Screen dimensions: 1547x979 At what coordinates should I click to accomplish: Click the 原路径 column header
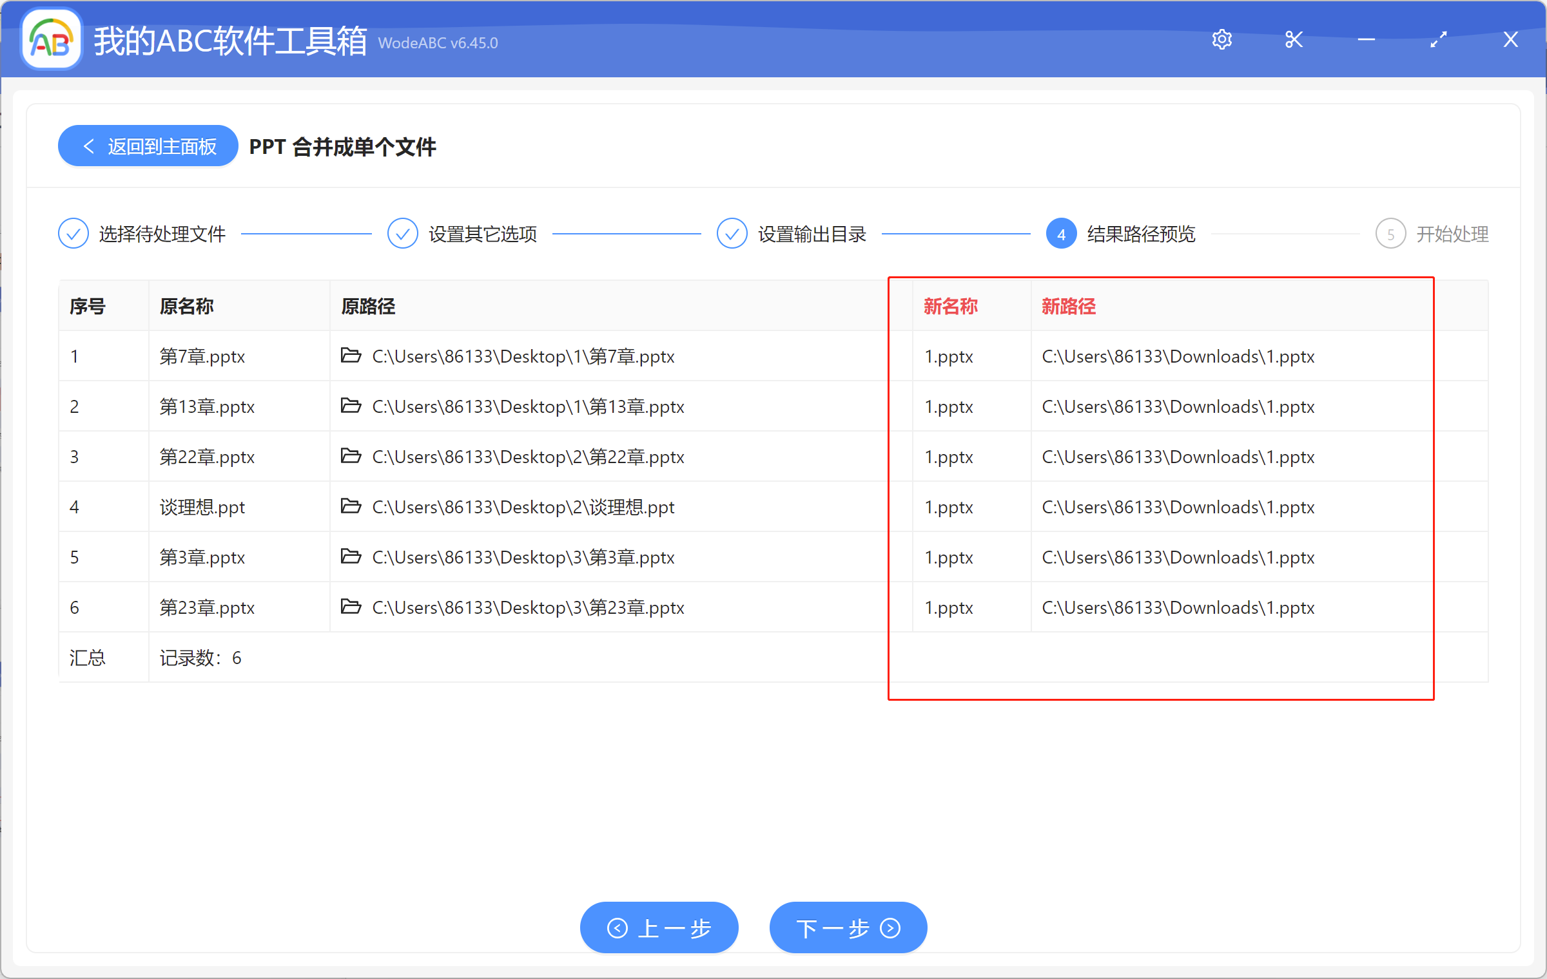(x=368, y=306)
